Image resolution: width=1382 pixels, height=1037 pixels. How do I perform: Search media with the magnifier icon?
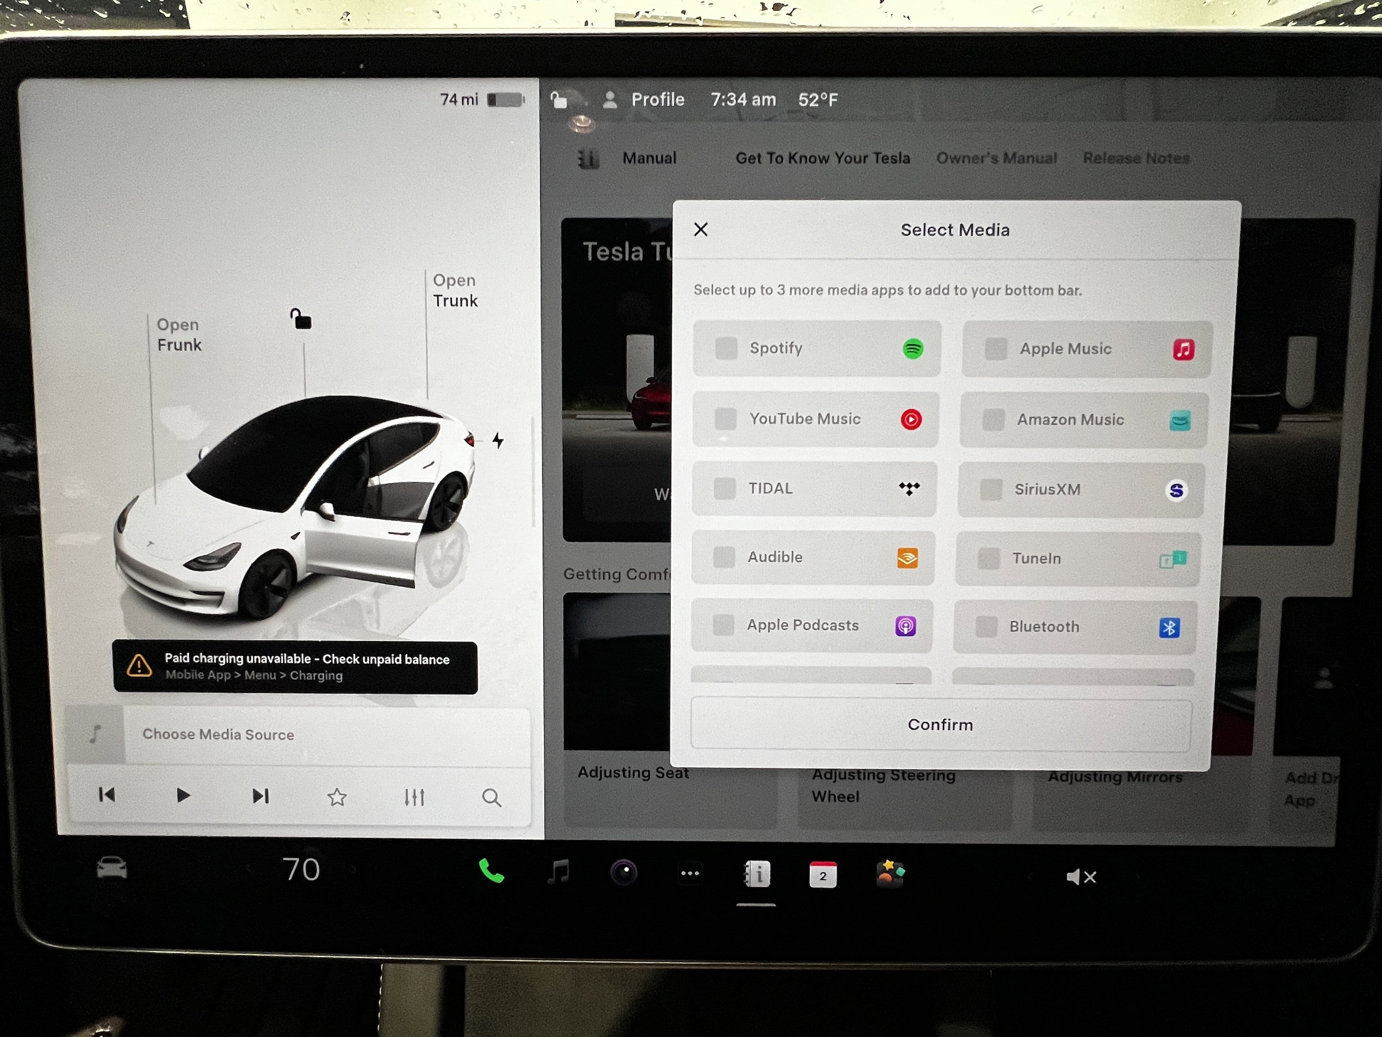pos(491,798)
